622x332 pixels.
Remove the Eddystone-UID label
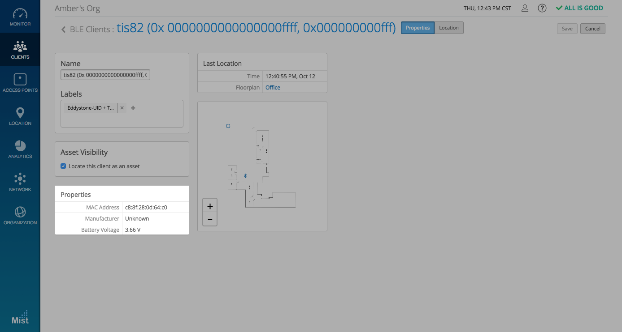pyautogui.click(x=122, y=108)
